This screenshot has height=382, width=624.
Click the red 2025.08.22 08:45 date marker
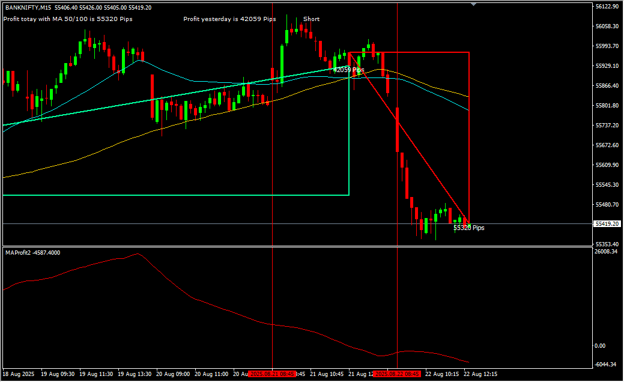pos(397,374)
